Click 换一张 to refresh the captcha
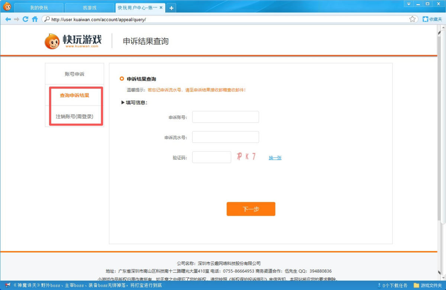This screenshot has height=290, width=446. pos(275,158)
